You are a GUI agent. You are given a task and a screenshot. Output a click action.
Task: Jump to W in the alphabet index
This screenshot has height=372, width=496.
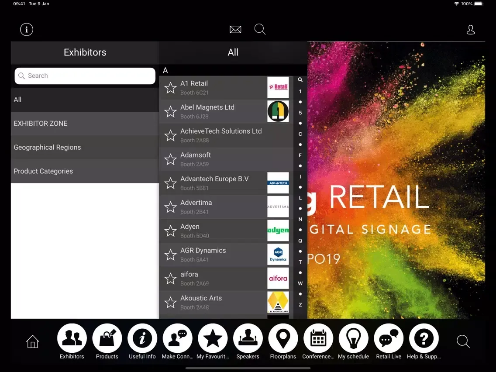(300, 283)
